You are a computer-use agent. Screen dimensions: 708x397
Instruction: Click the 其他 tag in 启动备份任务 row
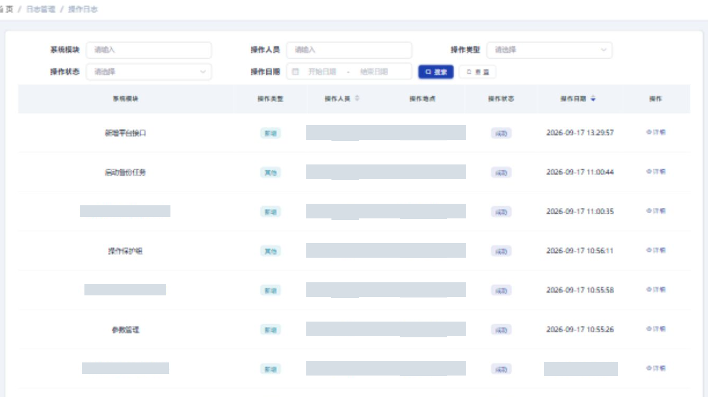tap(271, 172)
